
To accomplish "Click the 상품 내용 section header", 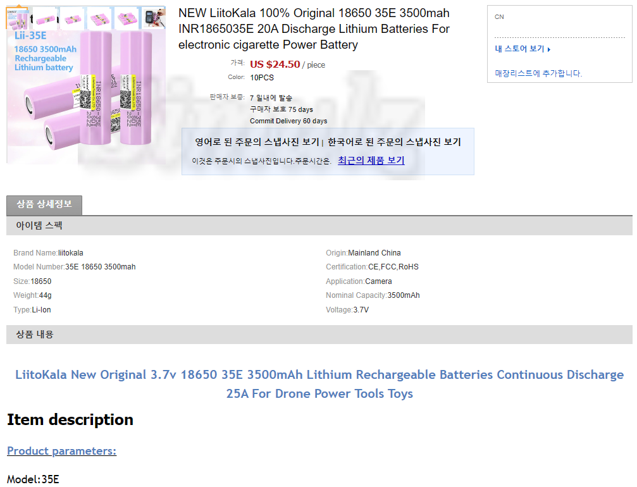I will pyautogui.click(x=319, y=335).
